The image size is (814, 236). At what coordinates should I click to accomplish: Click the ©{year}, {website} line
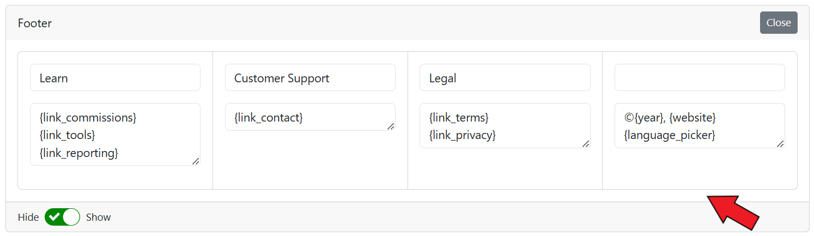coord(670,117)
